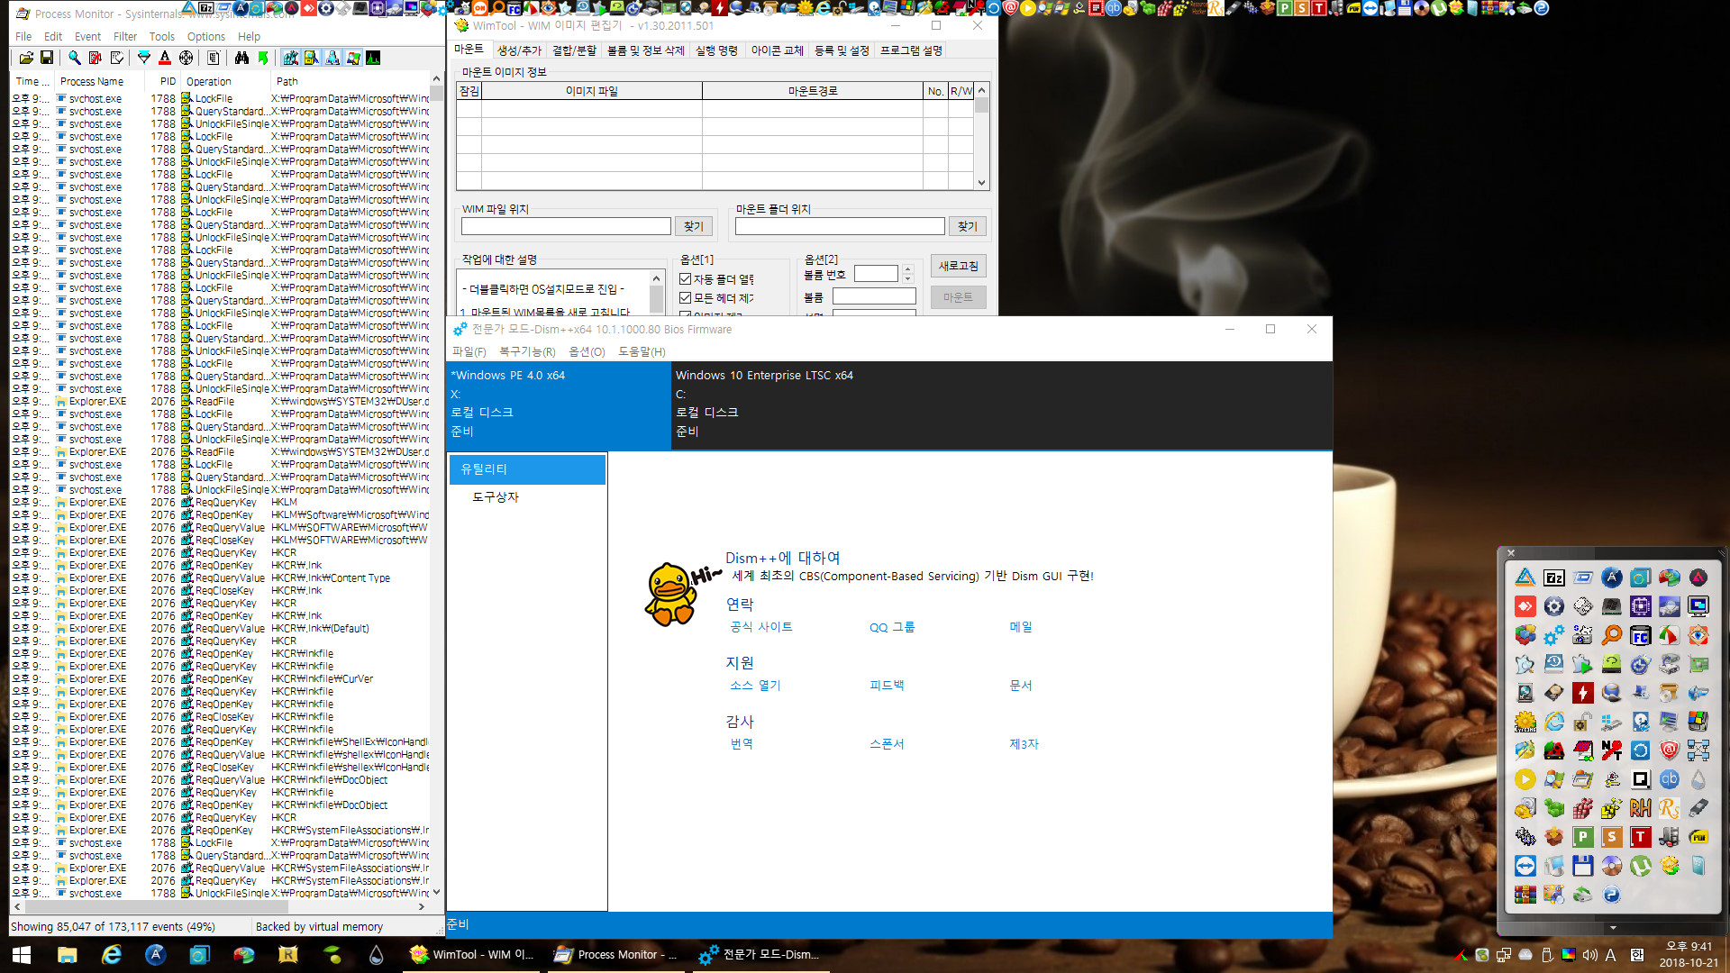Click the 찾기 browse button for WIM file
This screenshot has height=973, width=1730.
pyautogui.click(x=694, y=226)
